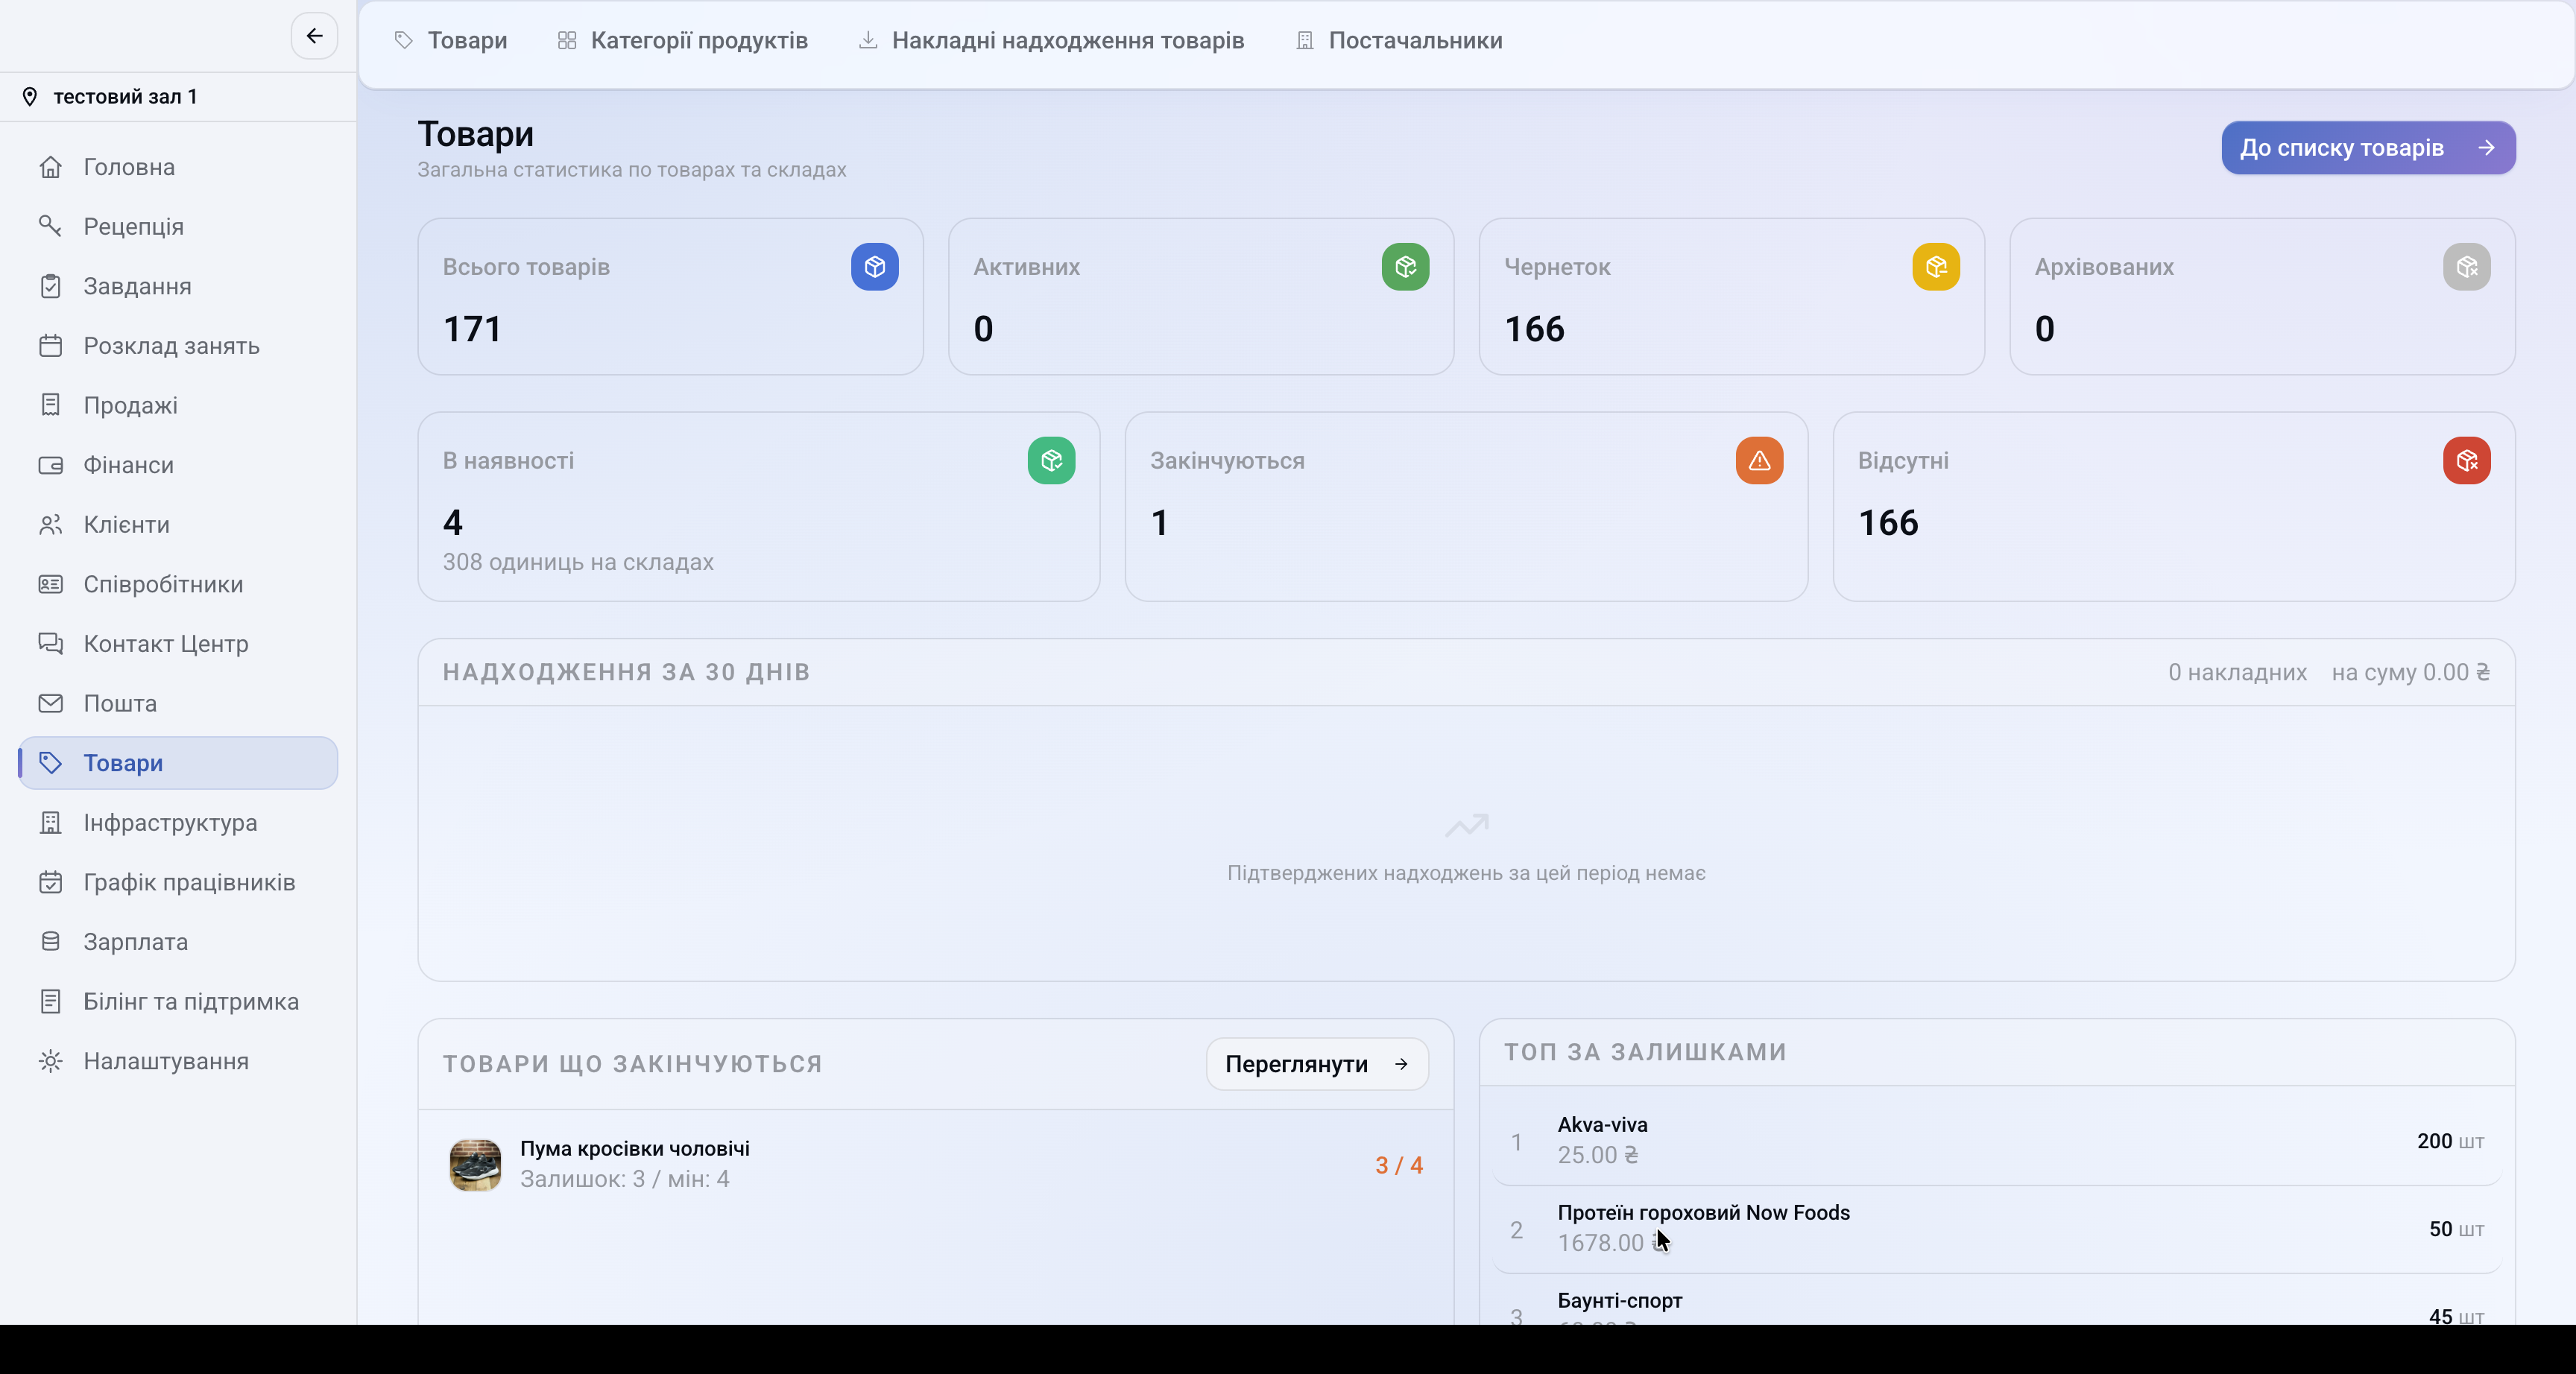Click the gray box icon in Архівованих card
Screen dimensions: 2576x1374
(x=2466, y=267)
